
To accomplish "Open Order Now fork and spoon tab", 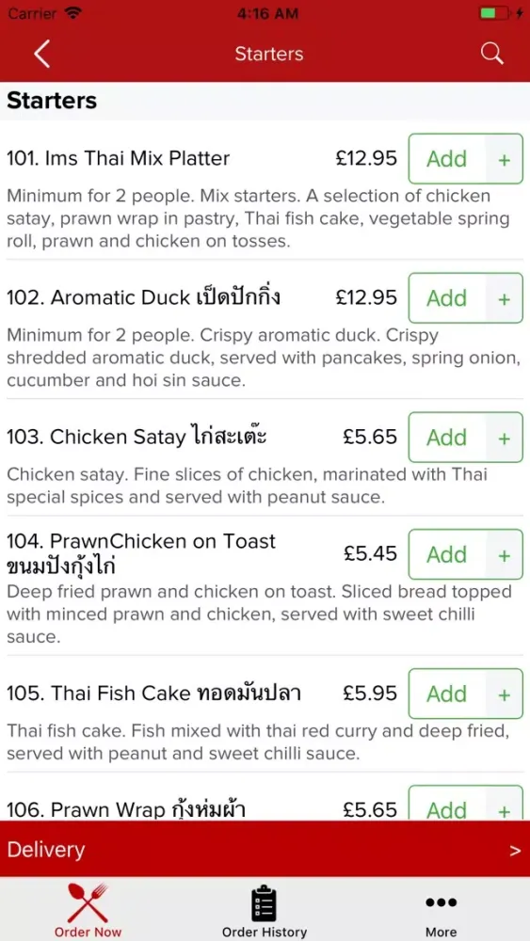I will 88,909.
